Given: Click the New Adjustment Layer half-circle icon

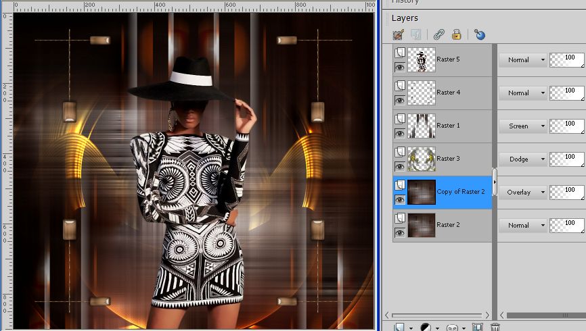Looking at the screenshot, I should (x=425, y=327).
